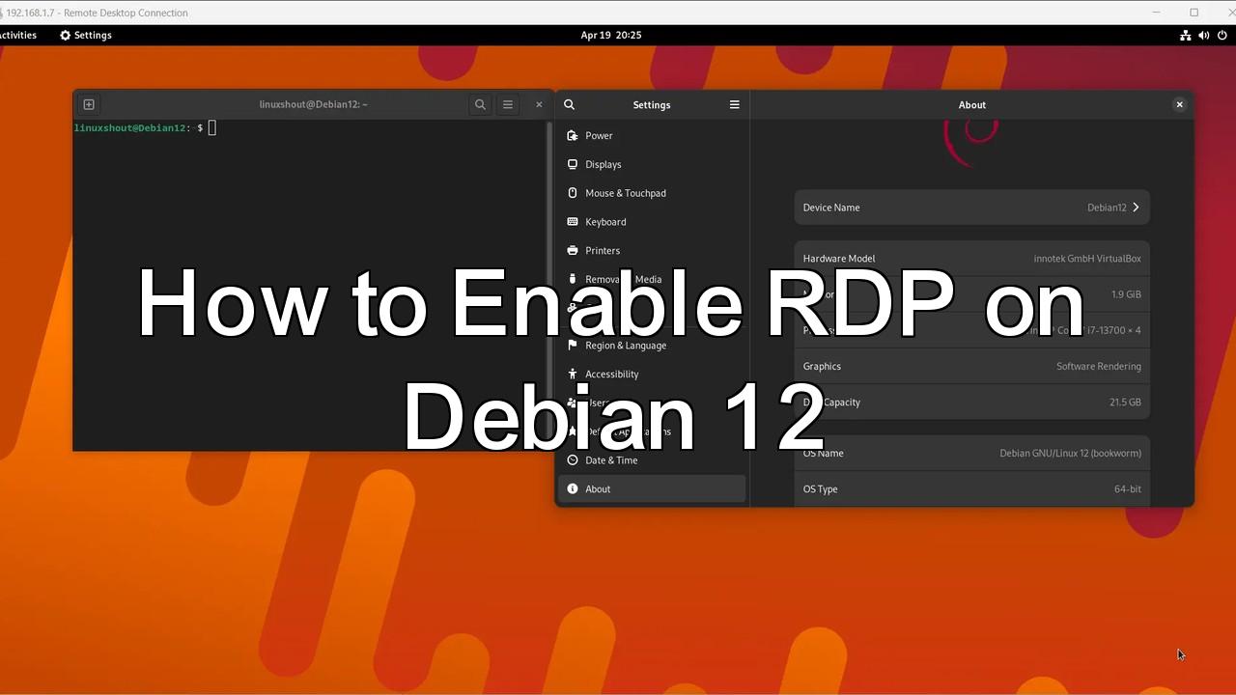Select Power in settings sidebar
Viewport: 1236px width, 695px height.
599,136
